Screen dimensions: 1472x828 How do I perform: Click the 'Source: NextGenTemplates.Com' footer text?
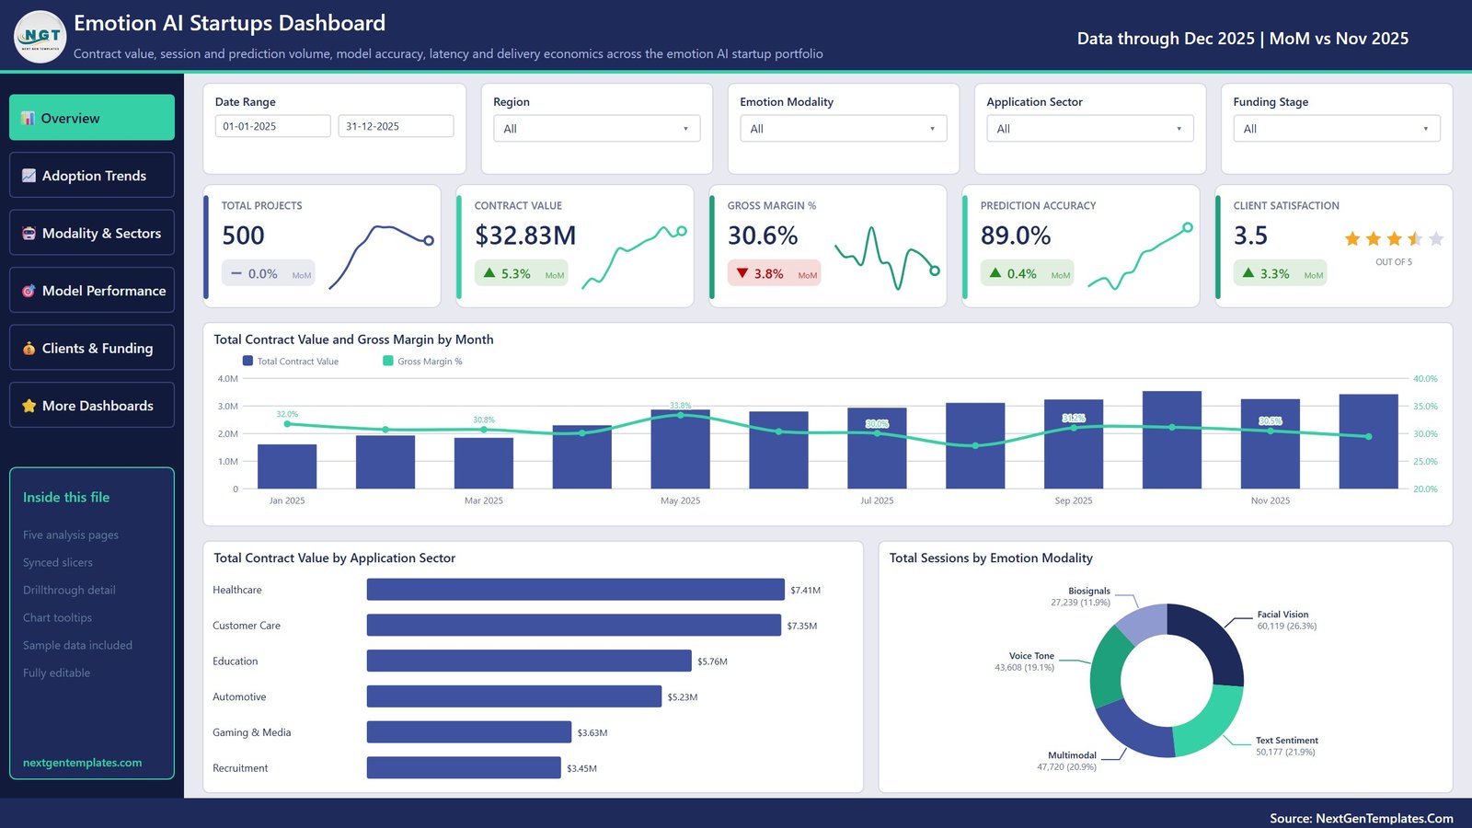click(1362, 818)
